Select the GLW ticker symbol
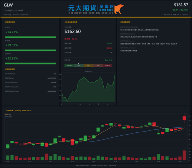 click(x=8, y=5)
